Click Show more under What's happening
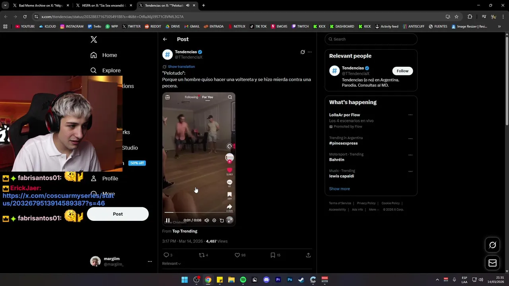 [x=340, y=189]
